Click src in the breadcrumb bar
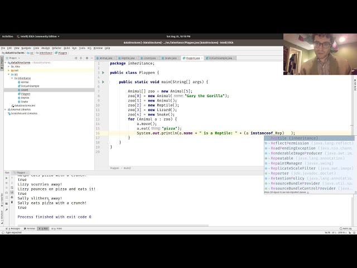The height and width of the screenshot is (268, 357). pos(32,53)
